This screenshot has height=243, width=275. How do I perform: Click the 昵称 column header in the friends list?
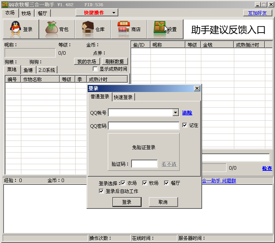pyautogui.click(x=168, y=45)
